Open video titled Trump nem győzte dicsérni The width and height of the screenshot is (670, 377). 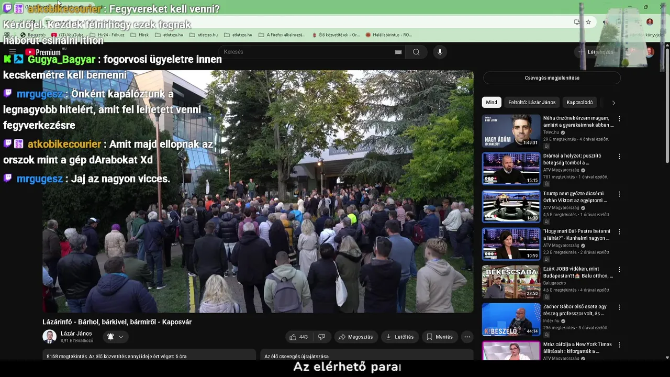point(575,197)
